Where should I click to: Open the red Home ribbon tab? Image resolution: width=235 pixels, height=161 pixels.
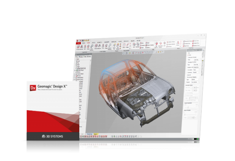pyautogui.click(x=79, y=43)
